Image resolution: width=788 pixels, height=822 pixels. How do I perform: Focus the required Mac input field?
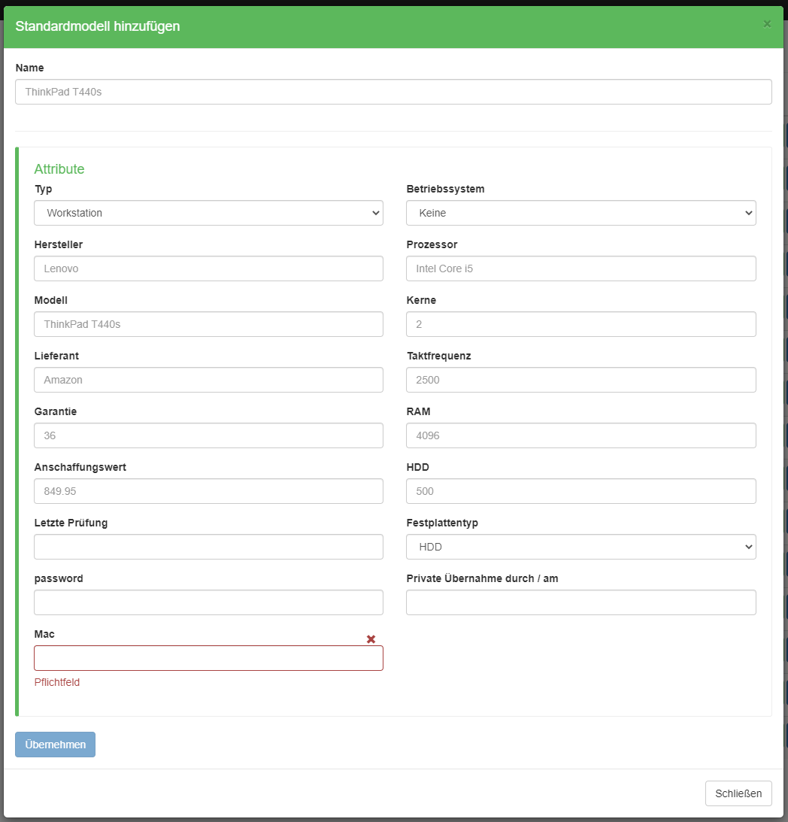[208, 658]
